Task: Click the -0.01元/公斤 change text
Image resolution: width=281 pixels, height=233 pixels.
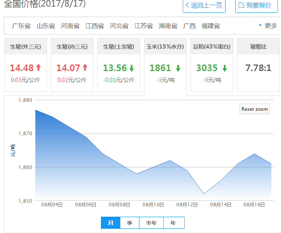Action: pos(118,80)
